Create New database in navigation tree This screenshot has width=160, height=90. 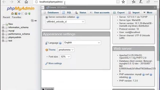pyautogui.click(x=10, y=24)
